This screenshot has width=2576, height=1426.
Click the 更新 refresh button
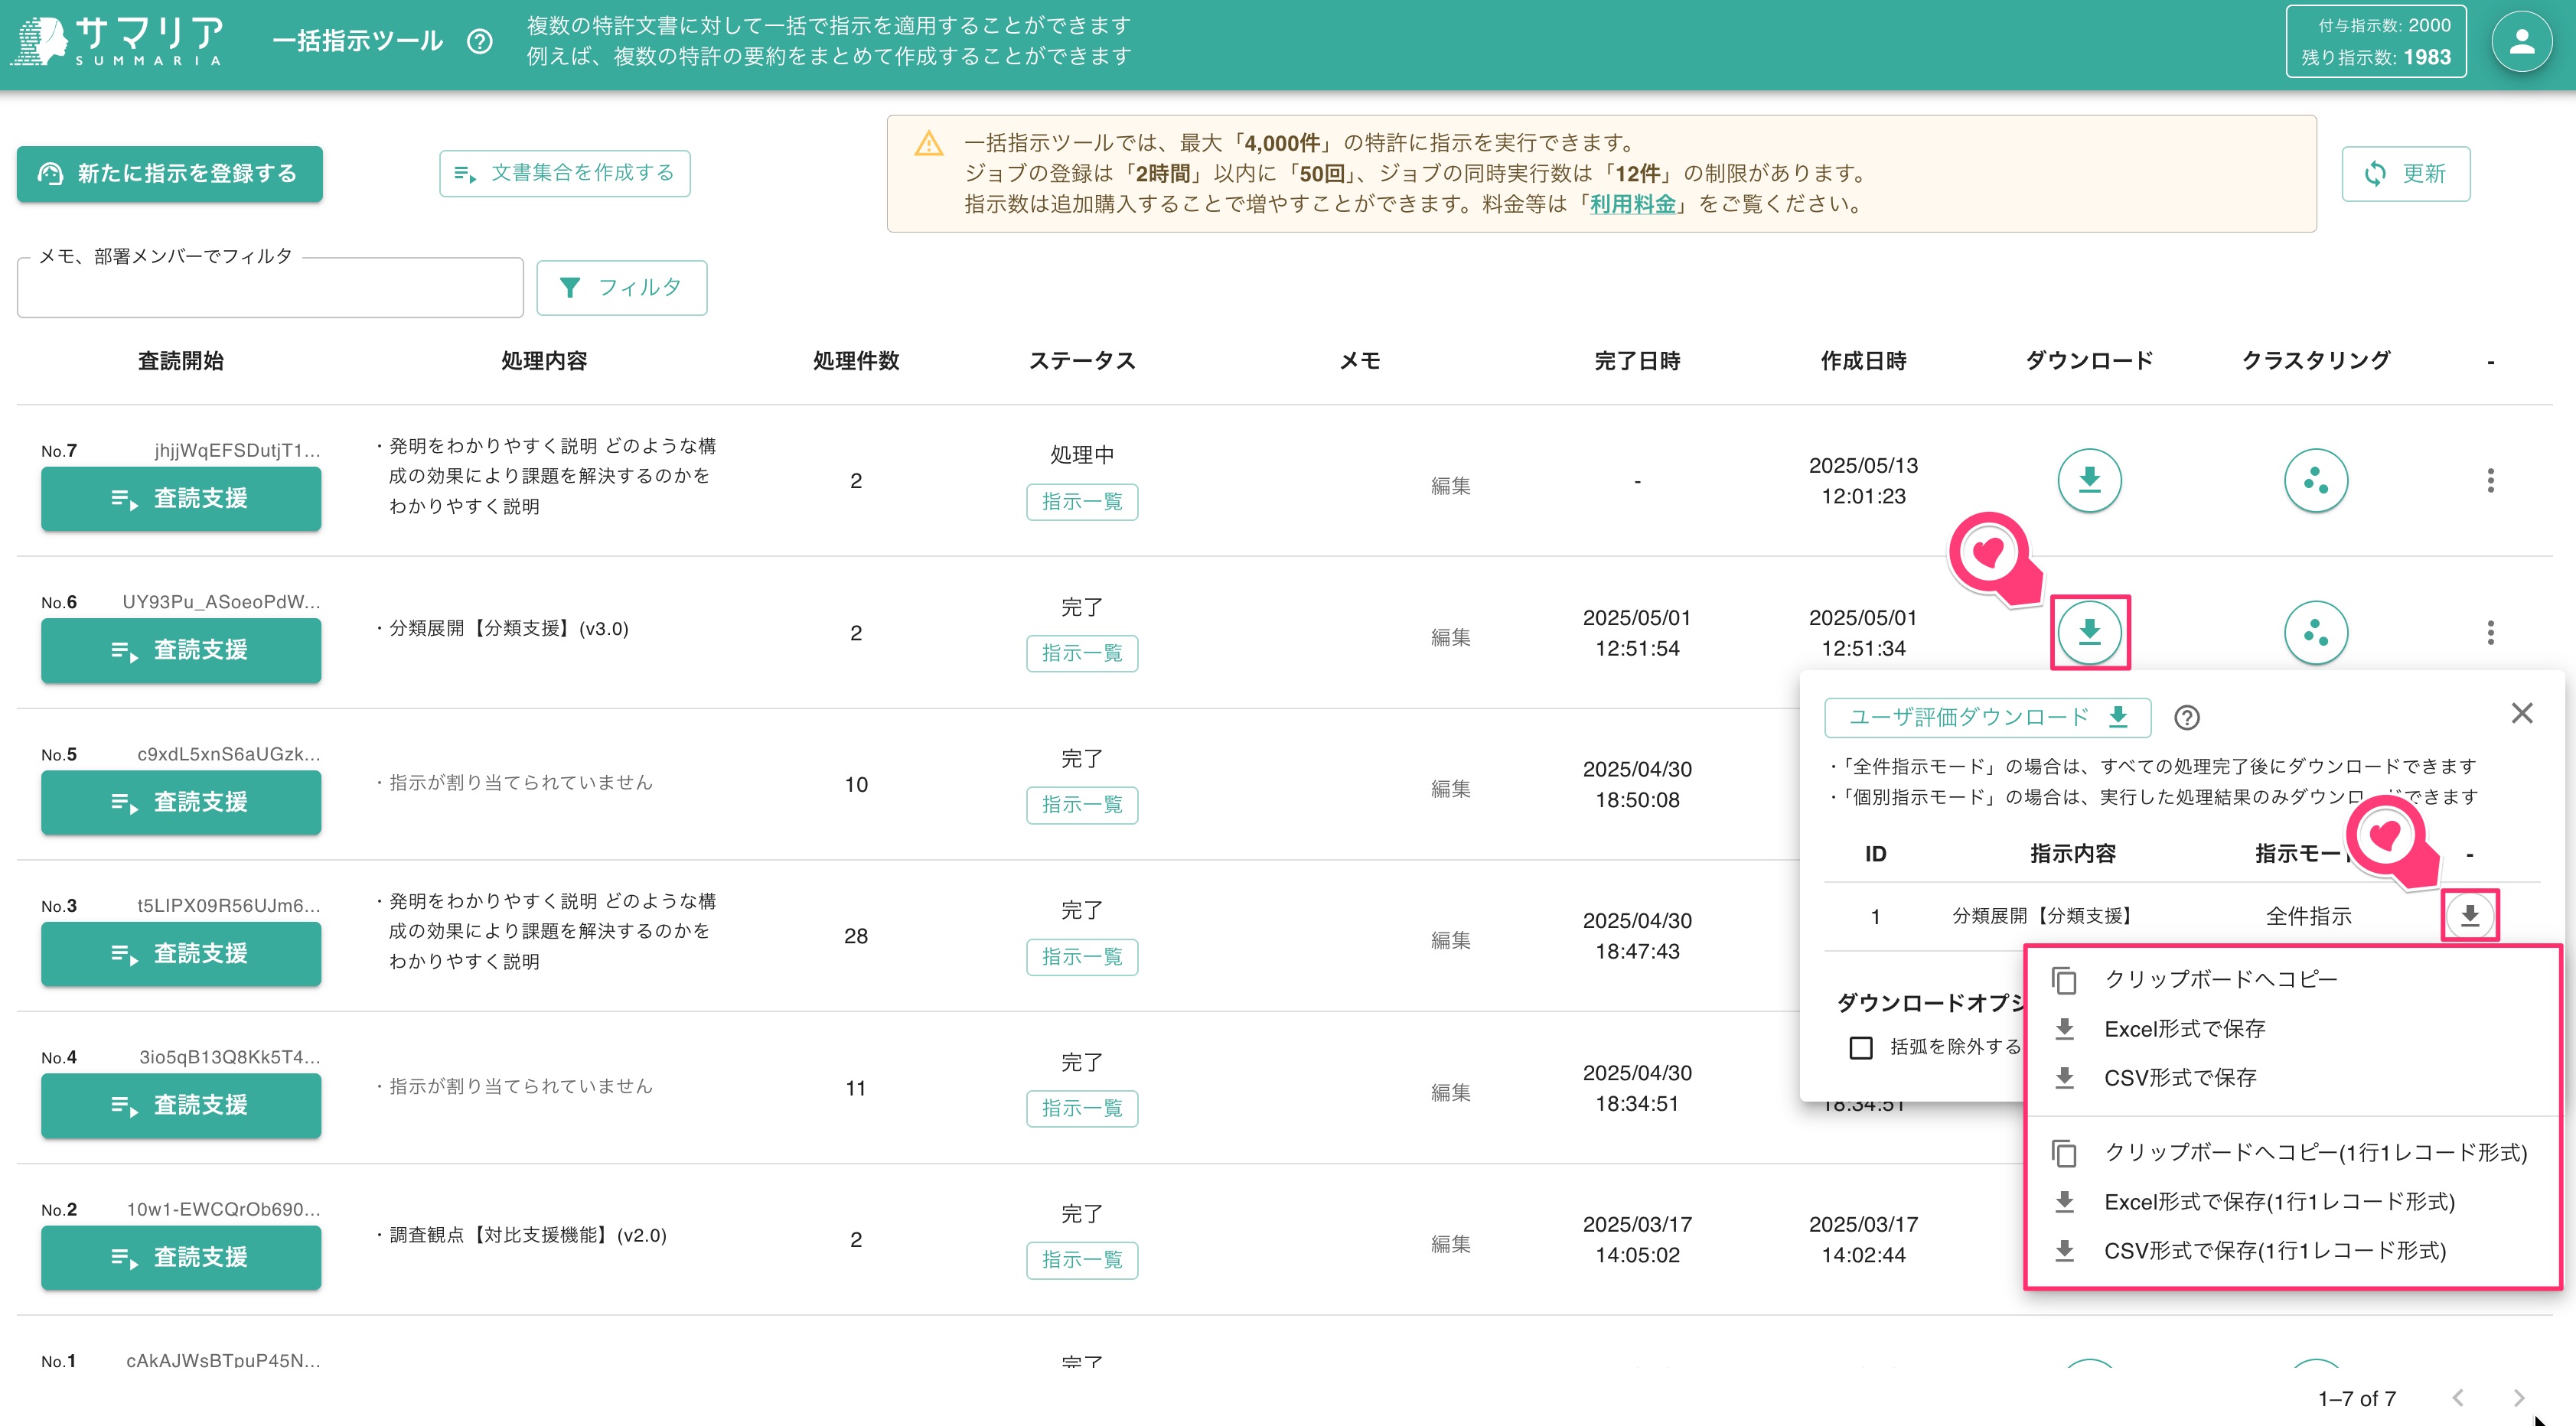coord(2406,173)
